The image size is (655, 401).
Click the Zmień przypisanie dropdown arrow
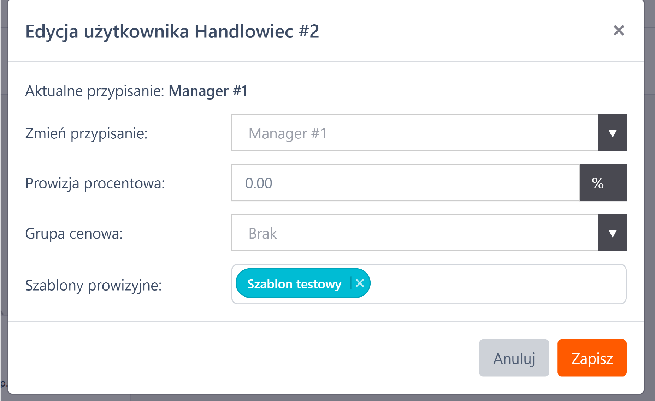(x=612, y=133)
